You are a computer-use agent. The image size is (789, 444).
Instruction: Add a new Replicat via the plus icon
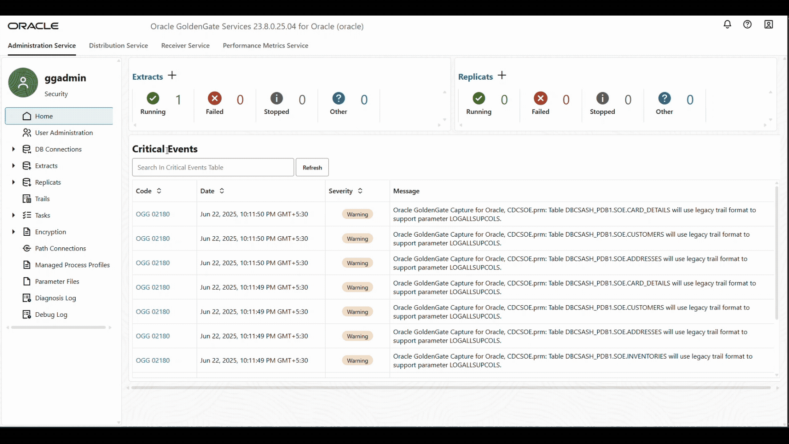502,76
